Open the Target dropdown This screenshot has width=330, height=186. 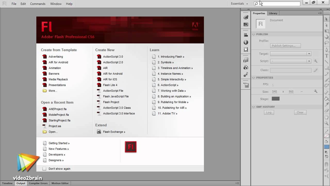[291, 54]
